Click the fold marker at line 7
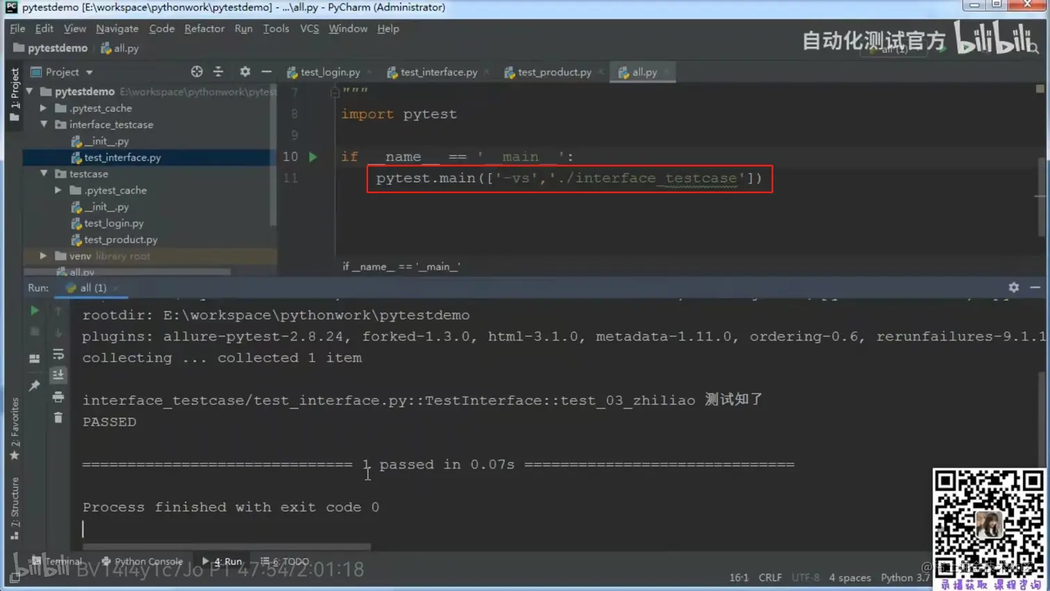Screen dimensions: 1050x591 pyautogui.click(x=335, y=92)
